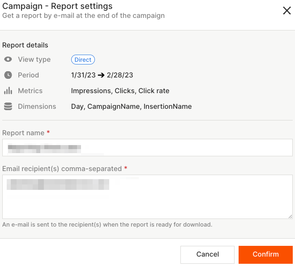Click the clock icon next to Period
The image size is (295, 266).
coord(8,75)
